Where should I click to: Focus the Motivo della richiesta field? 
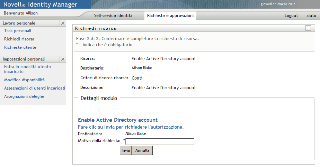pos(160,141)
